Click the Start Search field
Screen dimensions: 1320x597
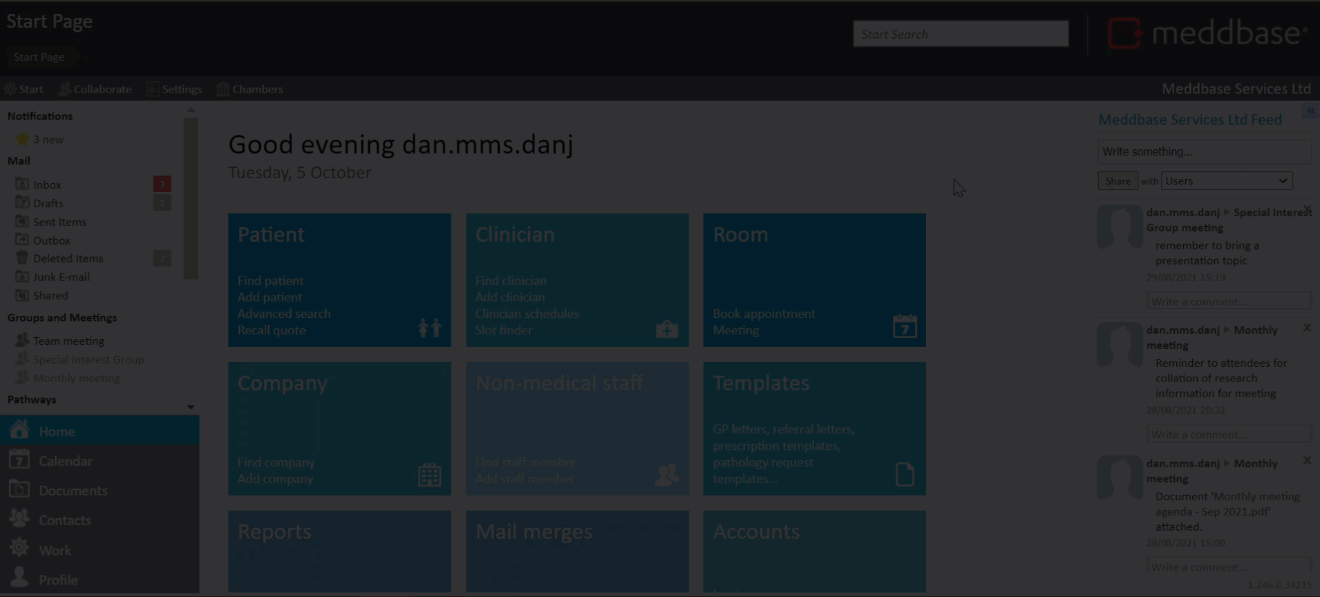tap(960, 34)
